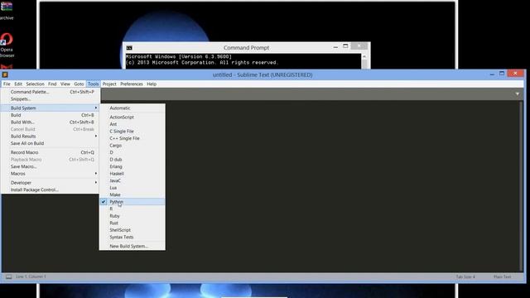Open the Selection menu
The width and height of the screenshot is (530, 298).
[x=35, y=84]
